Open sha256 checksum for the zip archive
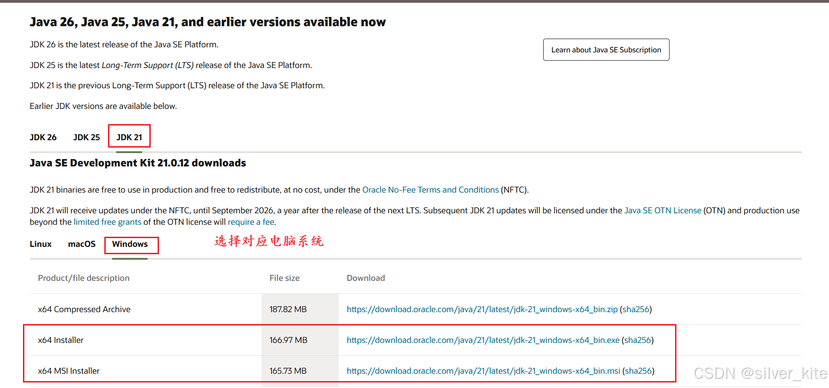The height and width of the screenshot is (388, 829). (x=636, y=309)
